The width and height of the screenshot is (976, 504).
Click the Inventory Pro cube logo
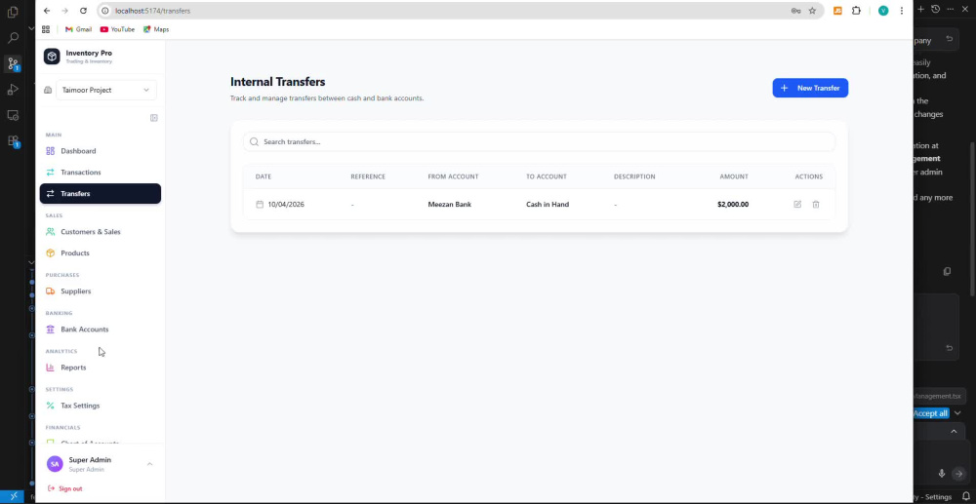tap(52, 57)
